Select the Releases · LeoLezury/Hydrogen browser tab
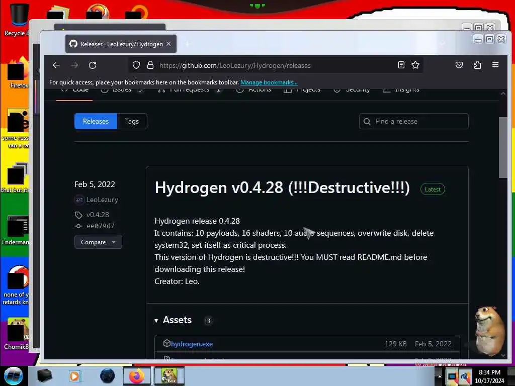 coord(121,44)
